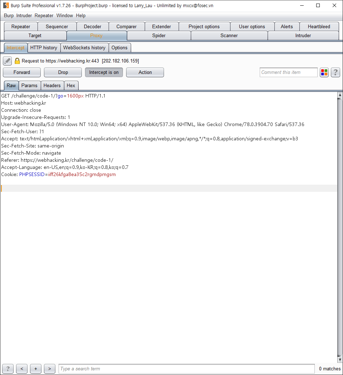Switch to the Target tab
The width and height of the screenshot is (343, 375).
(x=35, y=36)
